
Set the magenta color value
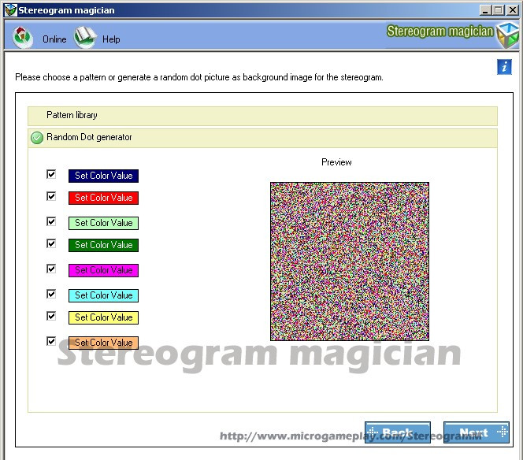[x=103, y=270]
